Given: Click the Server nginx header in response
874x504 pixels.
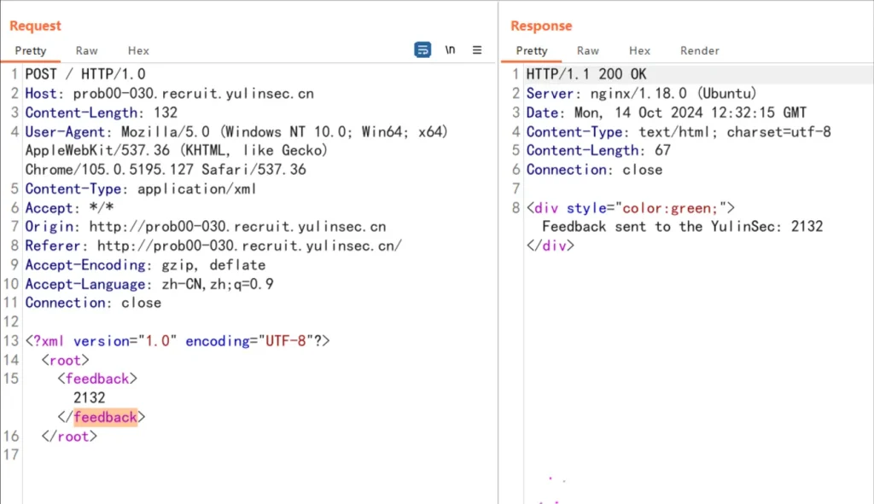Looking at the screenshot, I should pos(641,94).
